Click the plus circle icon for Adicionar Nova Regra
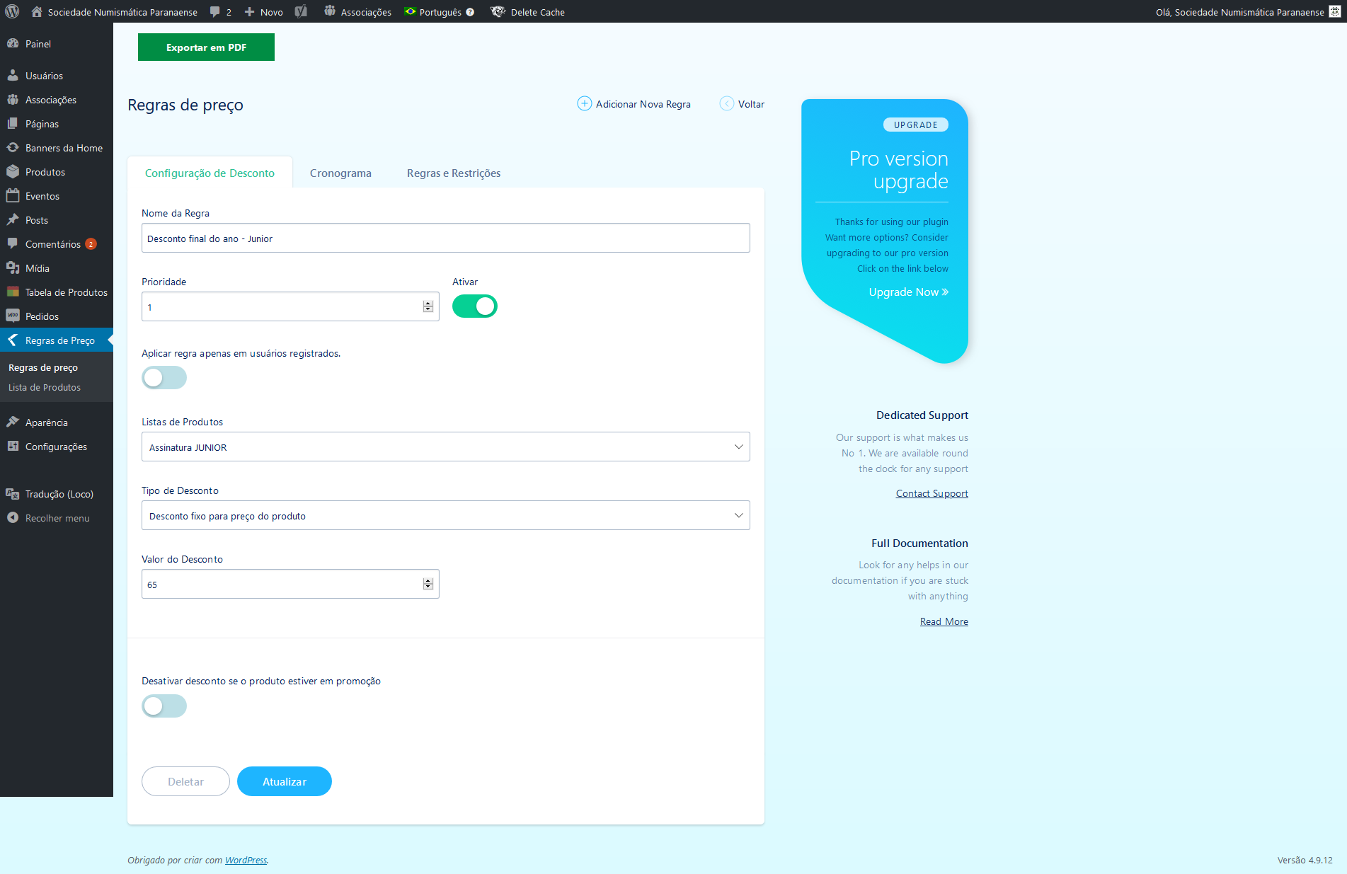 click(x=585, y=103)
